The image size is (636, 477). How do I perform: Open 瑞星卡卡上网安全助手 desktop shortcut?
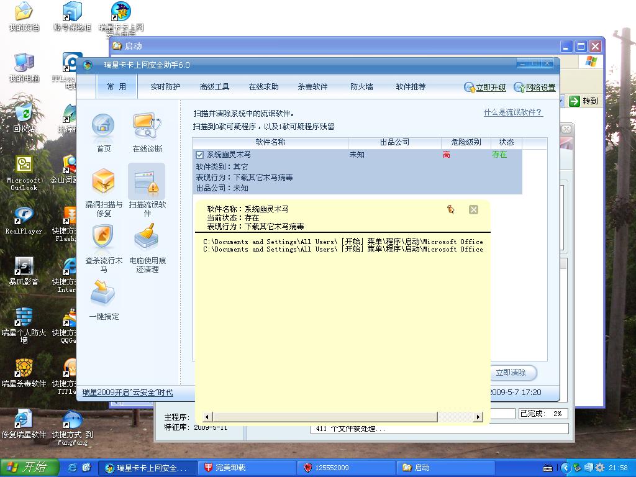click(x=121, y=19)
